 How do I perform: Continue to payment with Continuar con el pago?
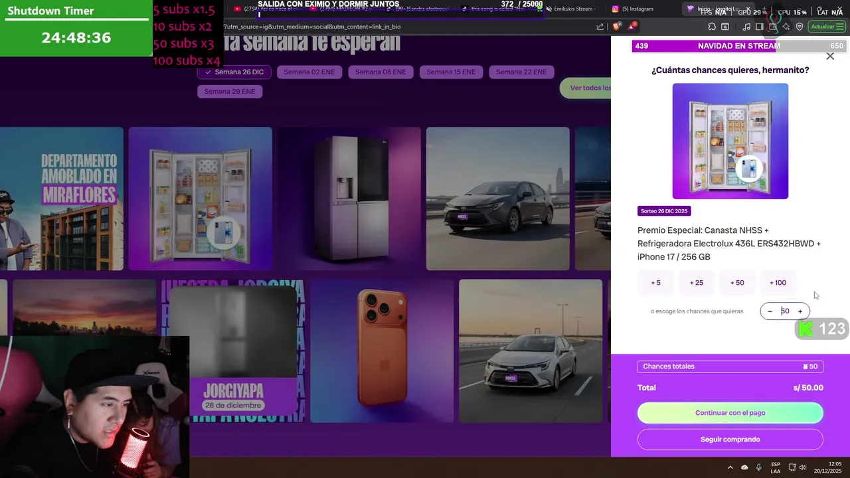point(730,413)
